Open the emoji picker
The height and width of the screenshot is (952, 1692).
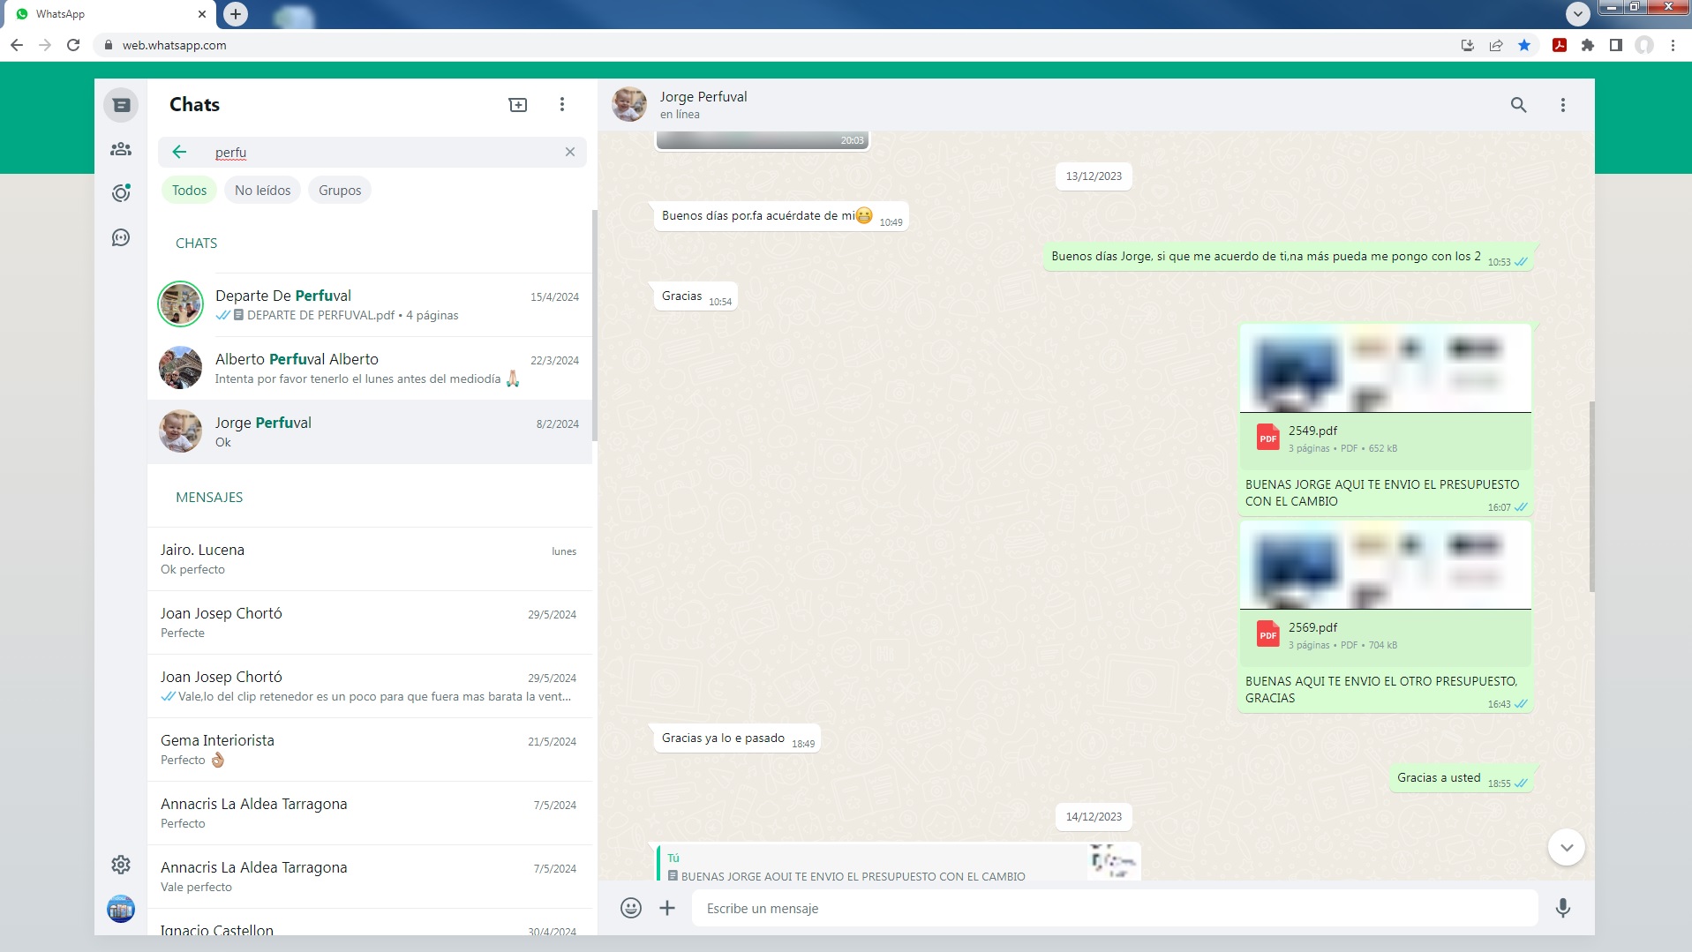[x=630, y=908]
